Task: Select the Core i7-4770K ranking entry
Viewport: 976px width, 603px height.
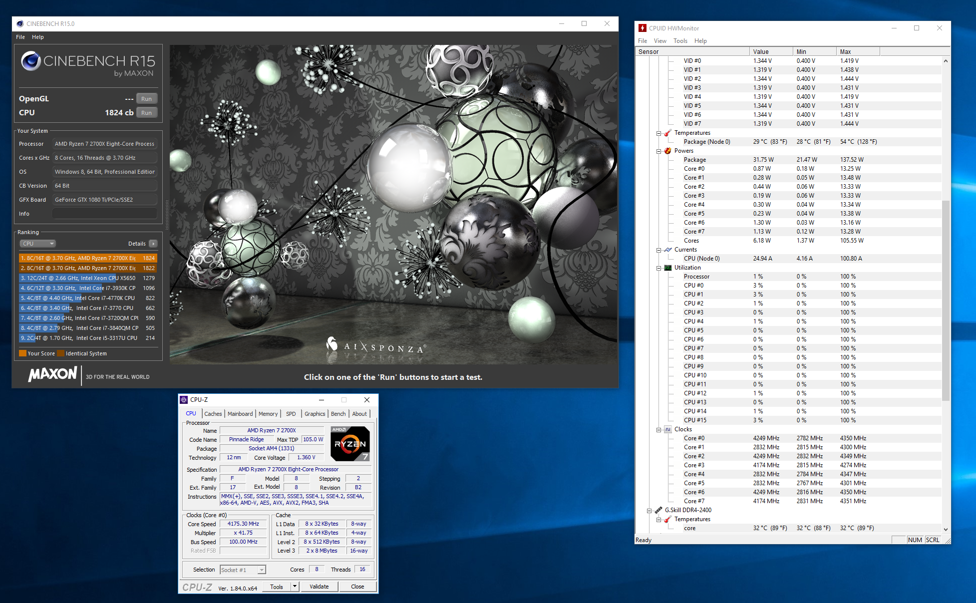Action: 88,298
